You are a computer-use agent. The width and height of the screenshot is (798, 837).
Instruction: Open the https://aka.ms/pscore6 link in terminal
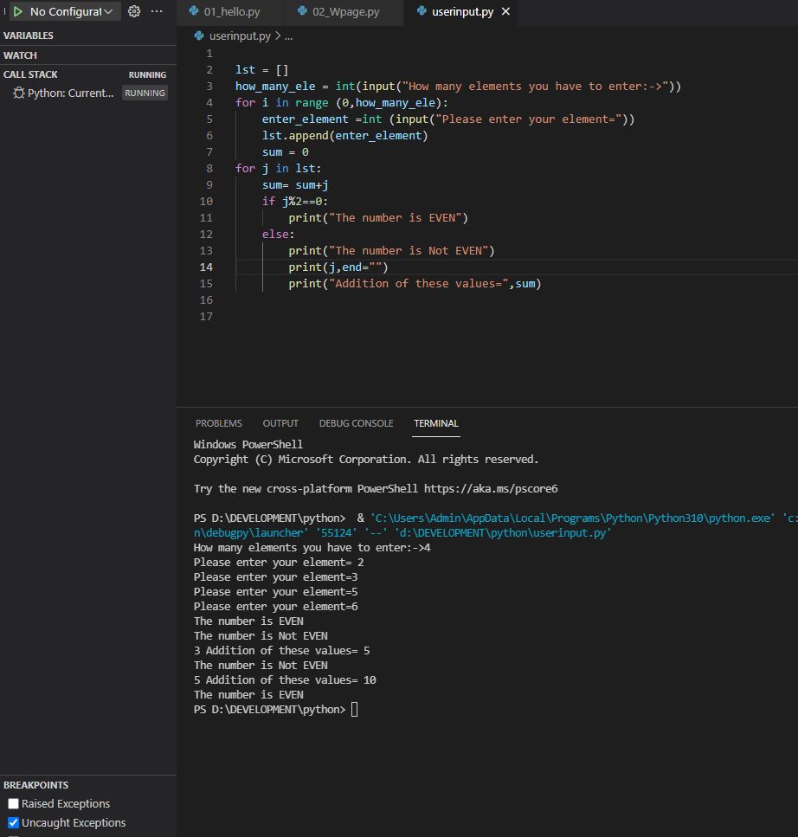coord(491,489)
